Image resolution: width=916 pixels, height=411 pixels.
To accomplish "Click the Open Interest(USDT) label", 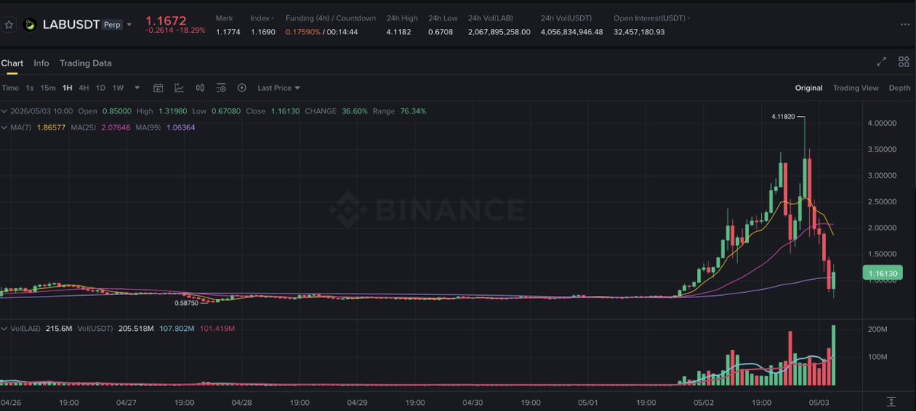I will 650,18.
